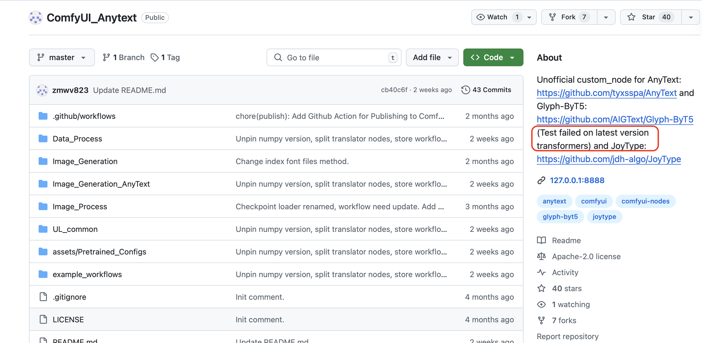Open commit message 'Change index font files method.'
The height and width of the screenshot is (343, 702).
(x=292, y=161)
